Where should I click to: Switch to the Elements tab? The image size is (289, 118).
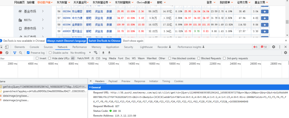(20, 47)
